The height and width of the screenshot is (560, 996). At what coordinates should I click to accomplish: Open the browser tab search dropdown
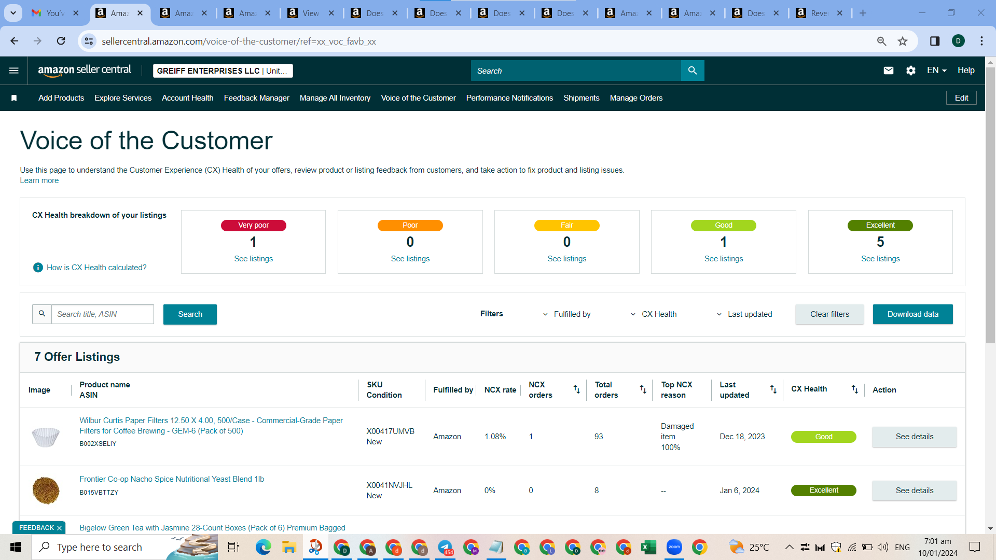click(13, 13)
